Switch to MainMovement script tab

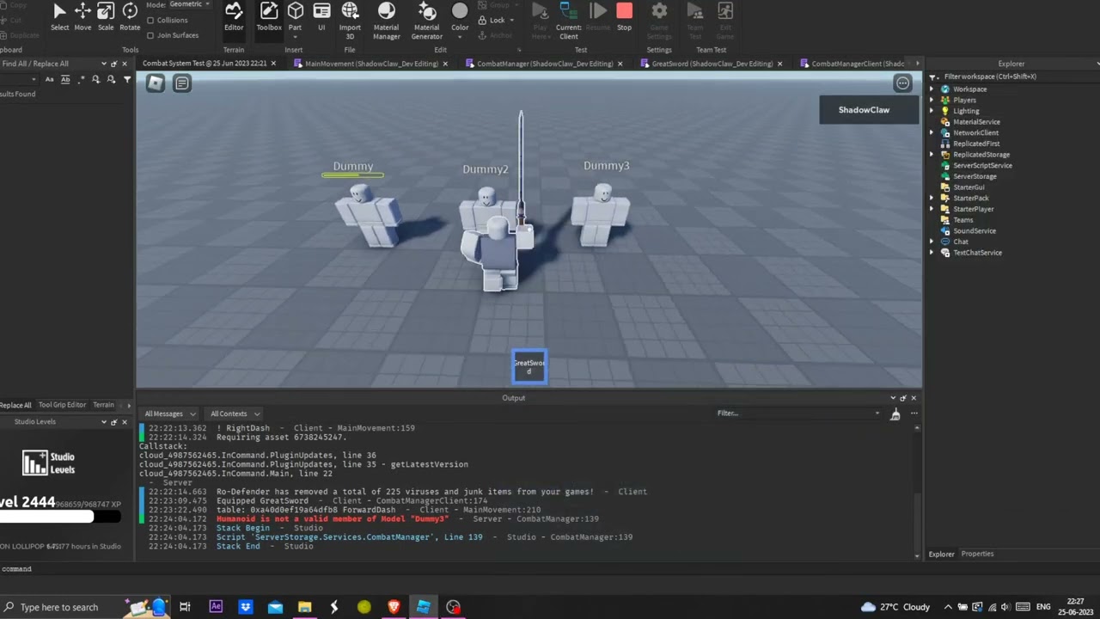[371, 64]
